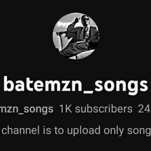
Task: Expand the channel description about uploading songs
Action: (x=76, y=131)
